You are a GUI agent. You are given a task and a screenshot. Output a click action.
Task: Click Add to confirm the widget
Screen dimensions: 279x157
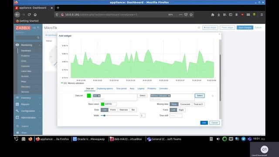click(204, 123)
